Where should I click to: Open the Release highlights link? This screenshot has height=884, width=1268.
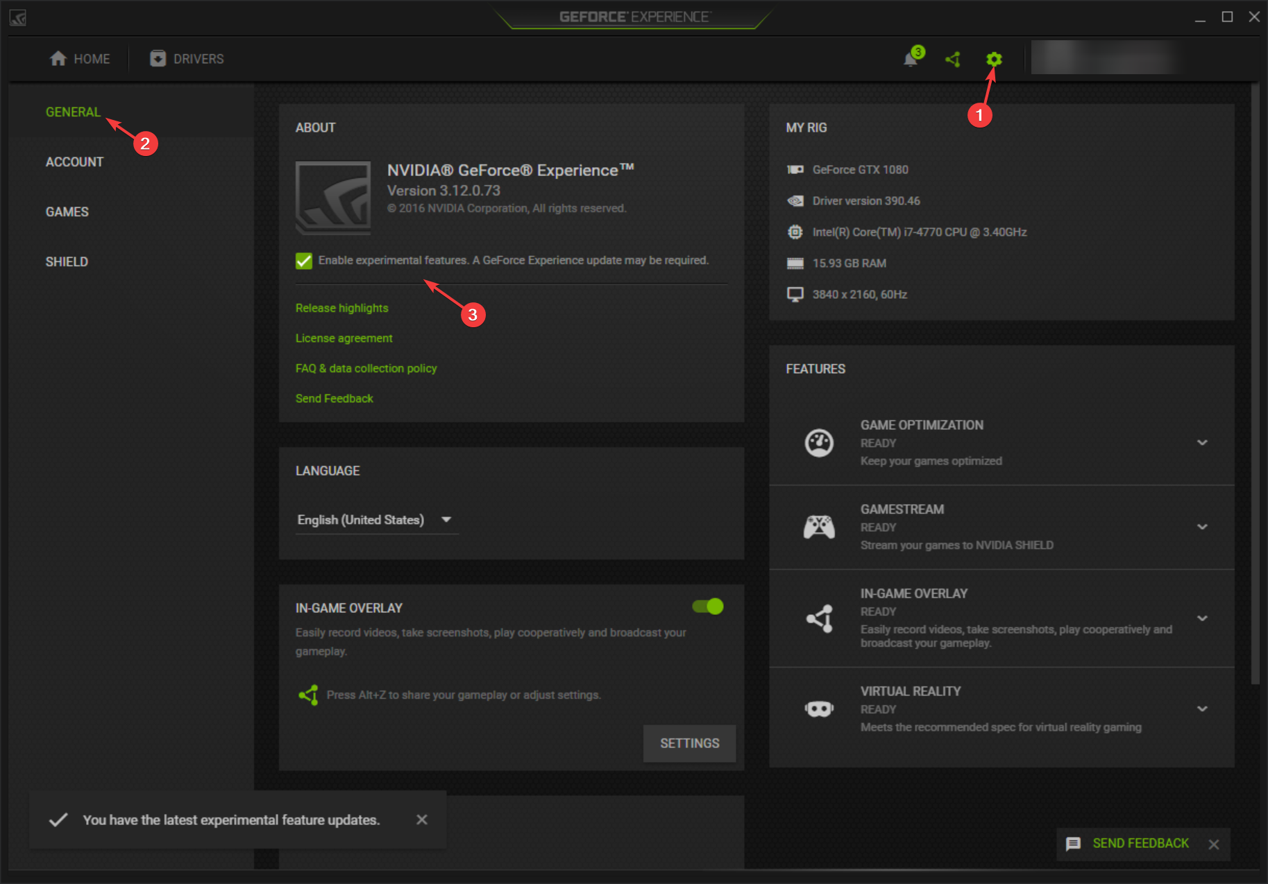click(342, 308)
